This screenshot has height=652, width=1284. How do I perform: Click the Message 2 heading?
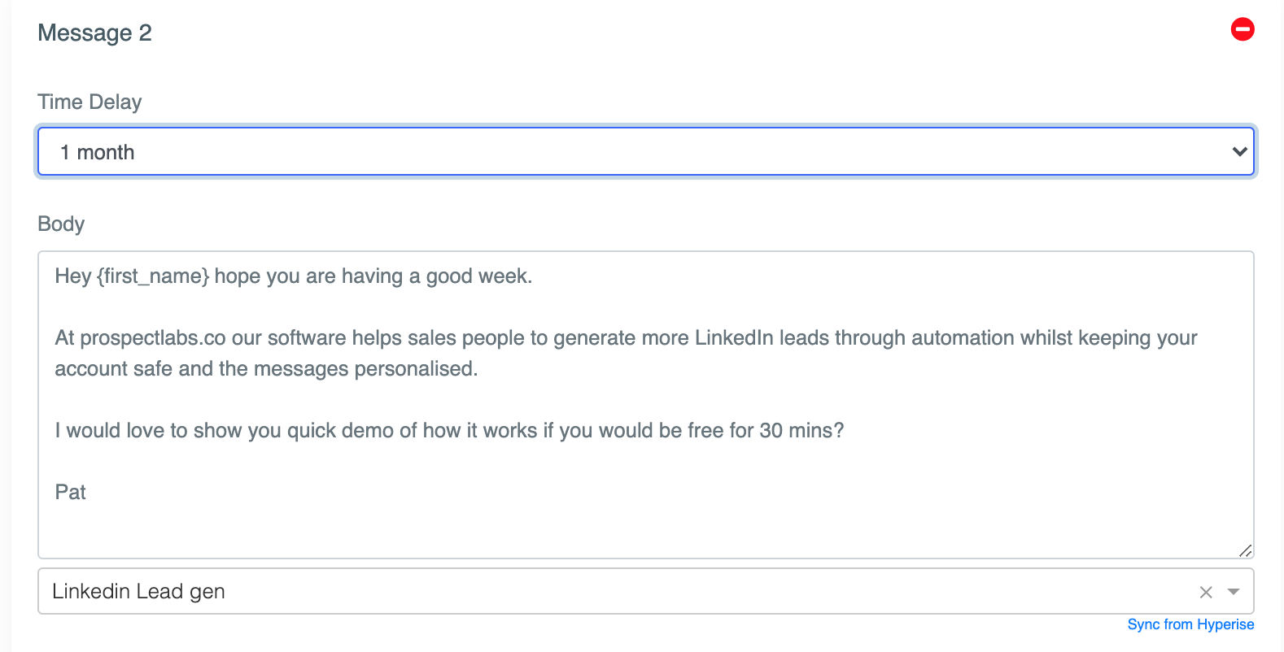[x=94, y=33]
